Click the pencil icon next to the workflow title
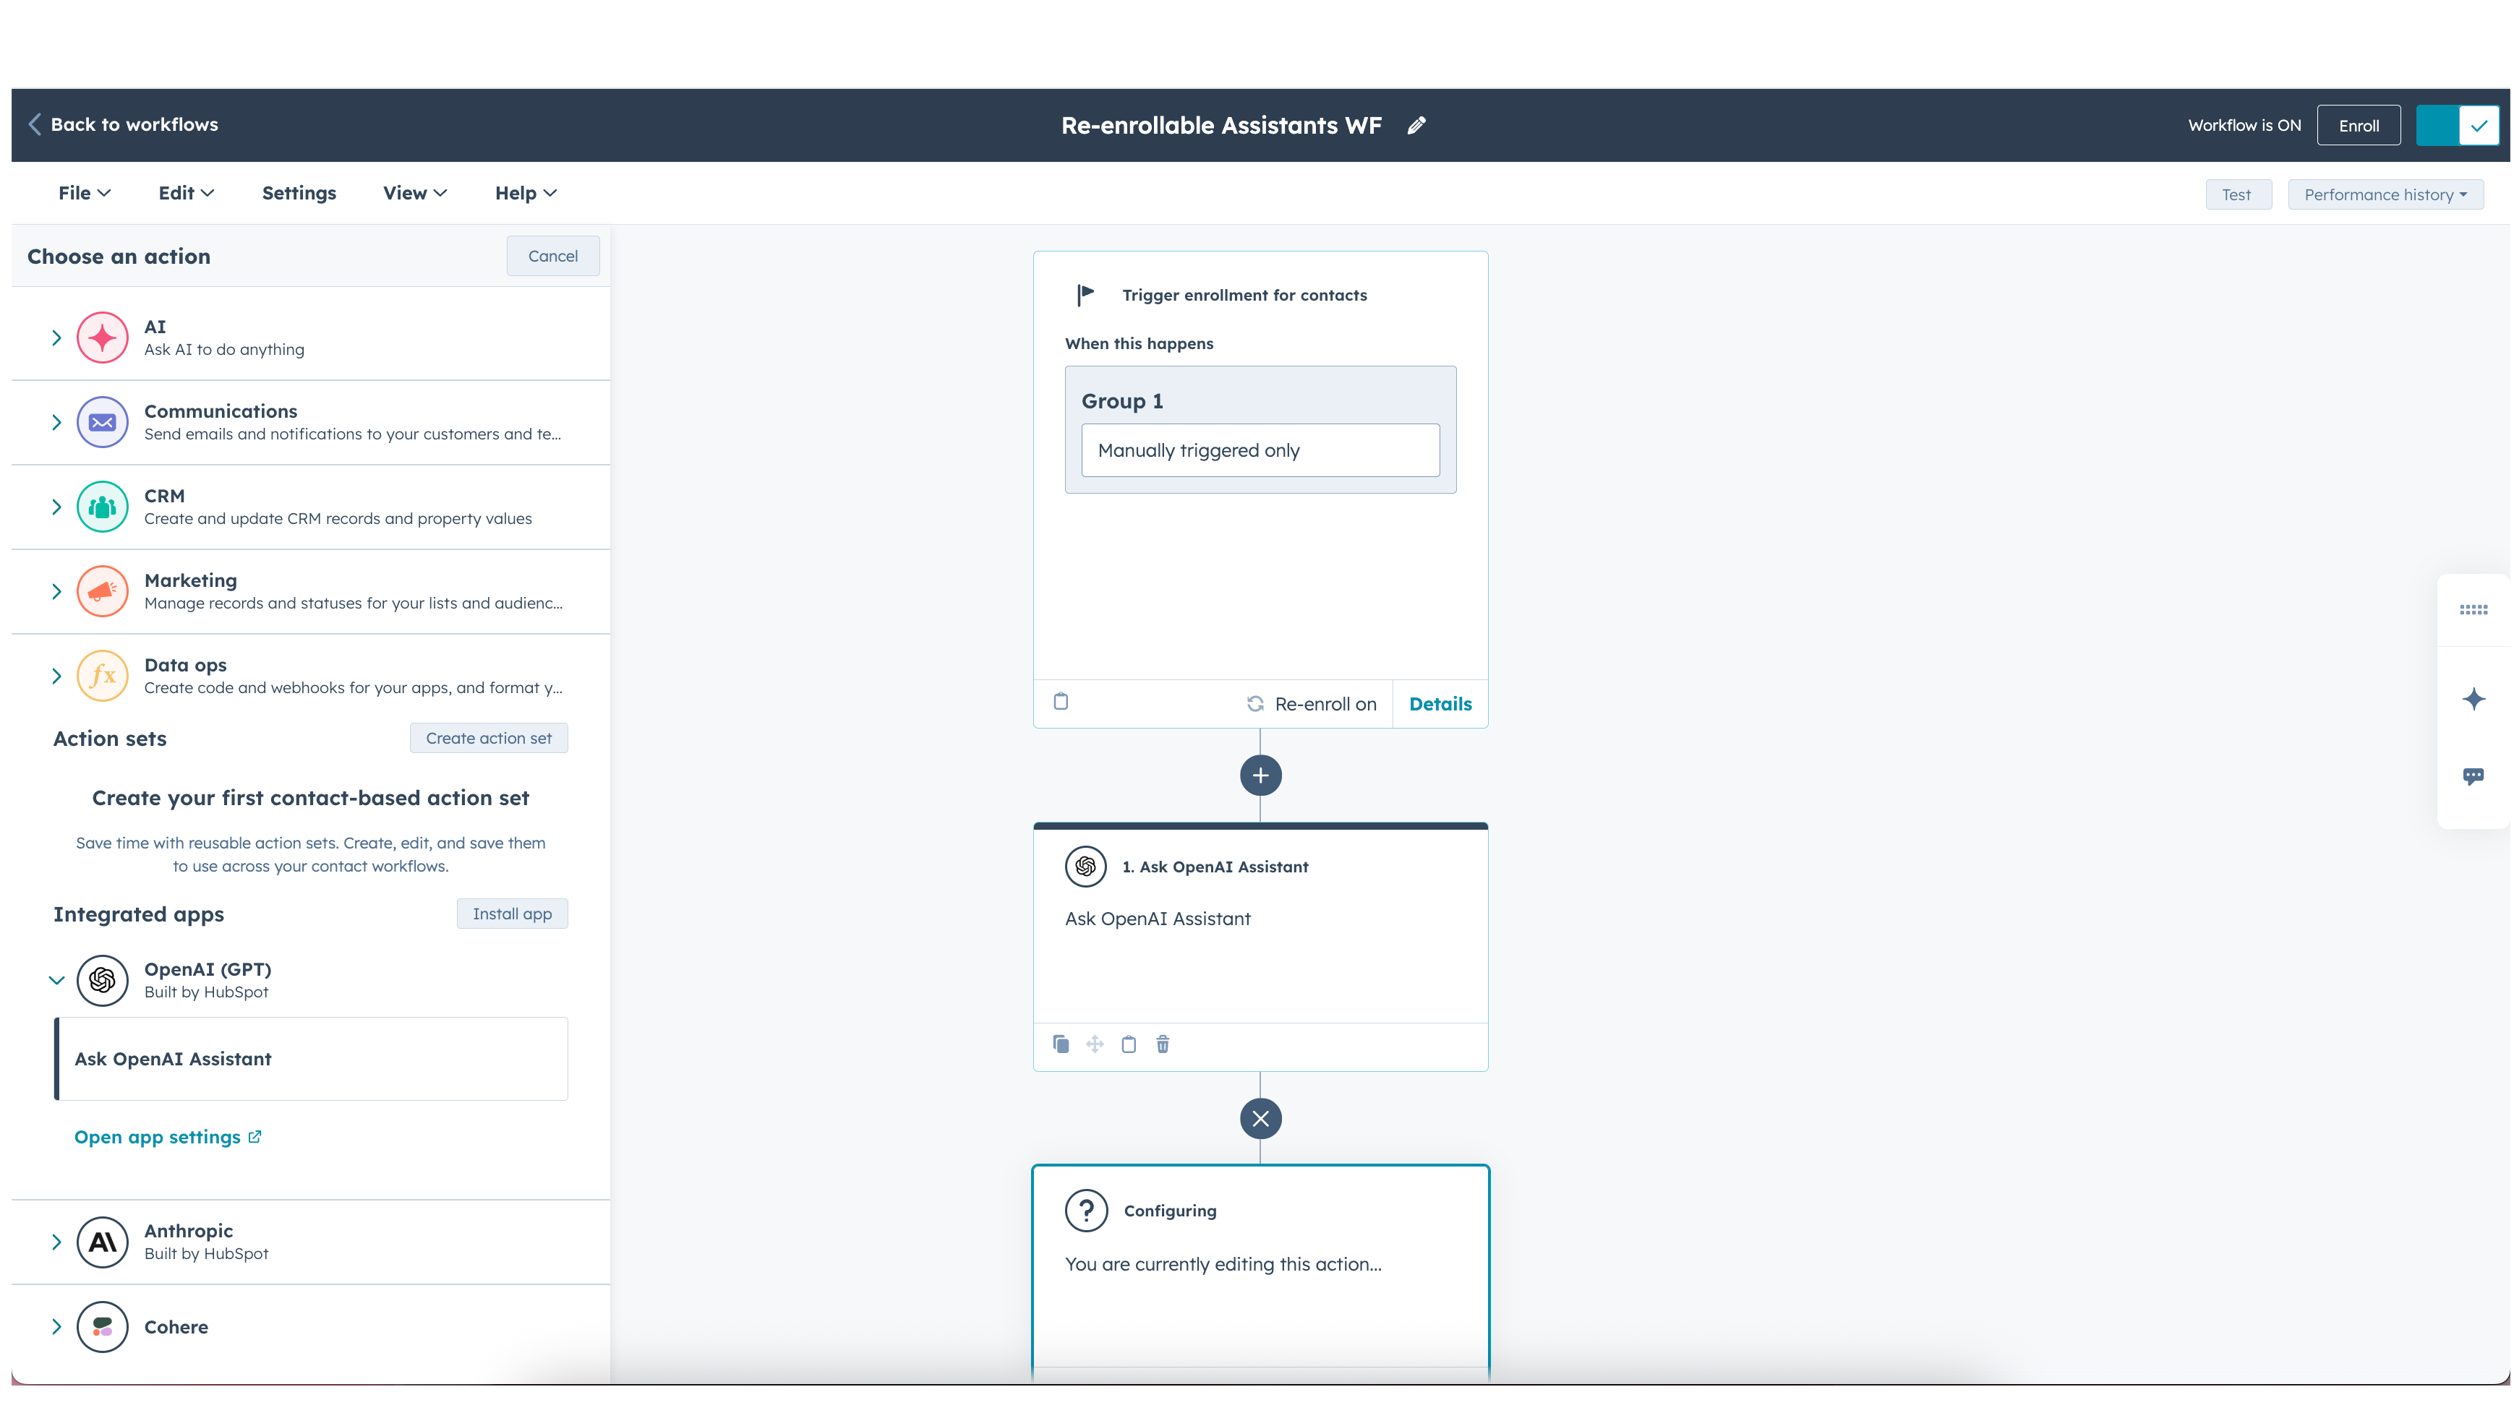Viewport: 2514px width, 1413px height. point(1416,125)
